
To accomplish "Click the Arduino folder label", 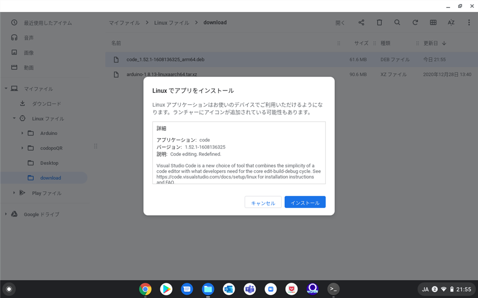I will point(49,133).
